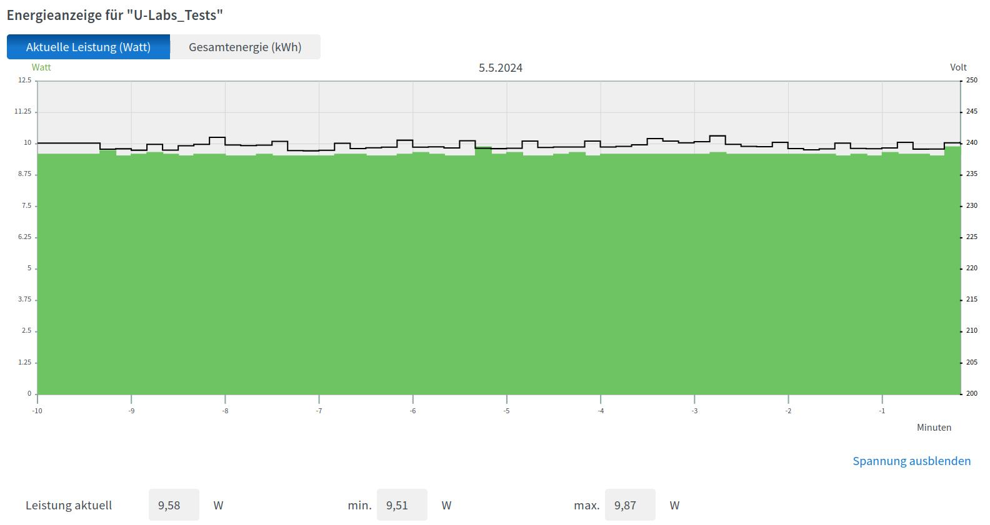
Task: Click the 7.5 value on the Watt axis
Action: click(26, 205)
